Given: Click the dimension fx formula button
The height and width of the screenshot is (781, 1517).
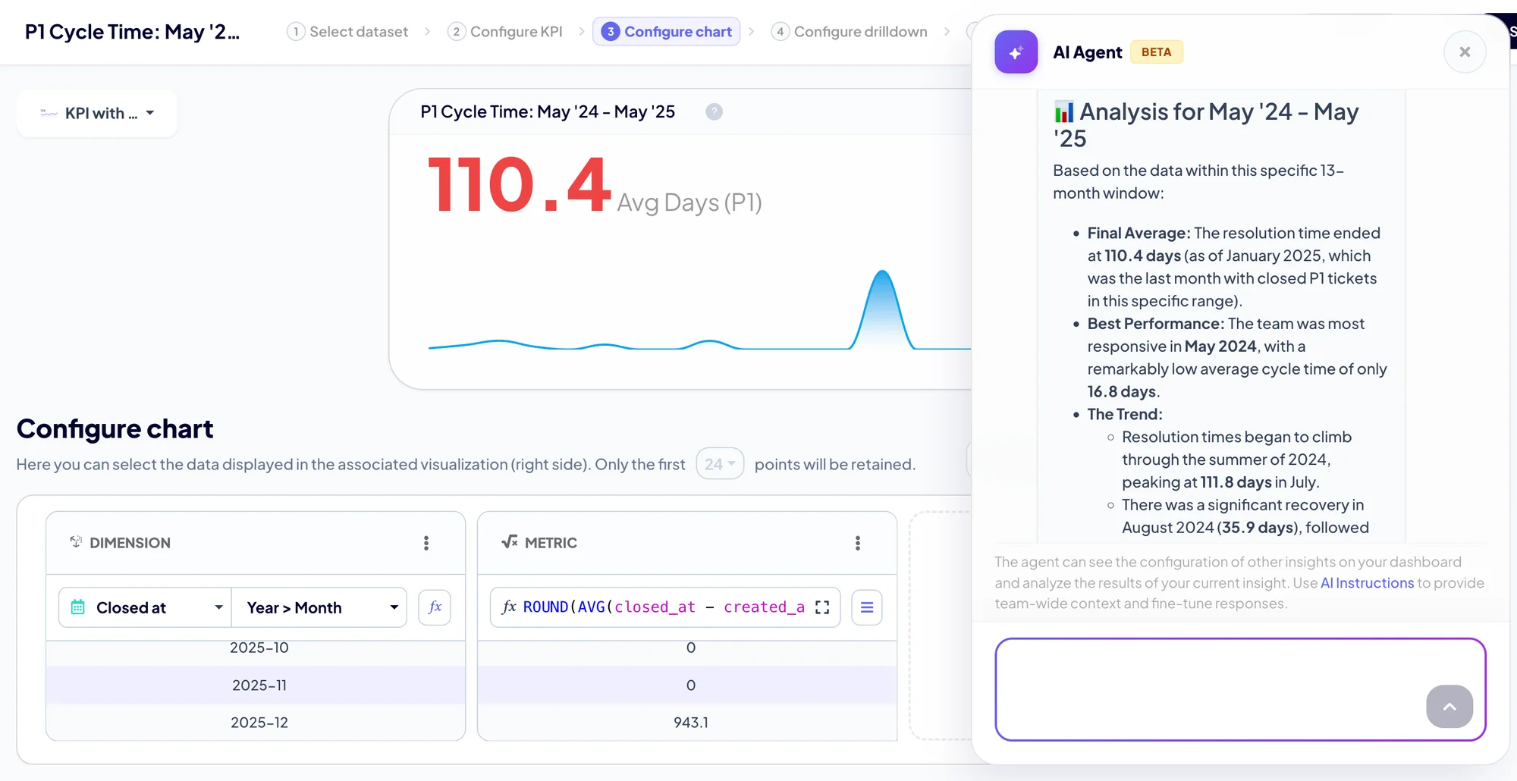Looking at the screenshot, I should click(x=435, y=607).
